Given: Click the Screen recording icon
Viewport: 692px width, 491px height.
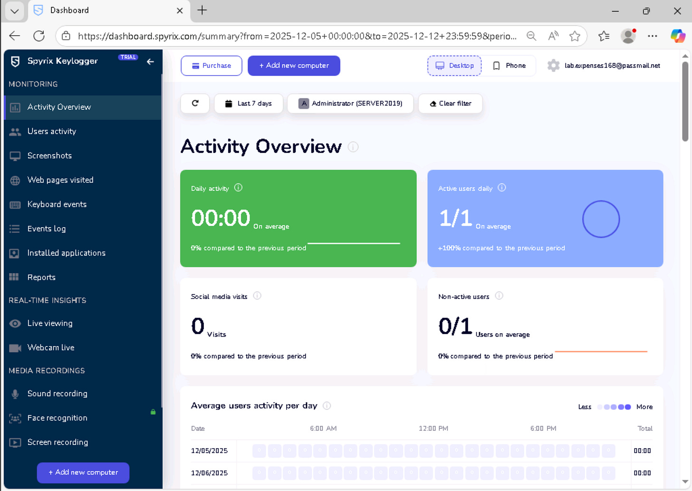Looking at the screenshot, I should 15,443.
